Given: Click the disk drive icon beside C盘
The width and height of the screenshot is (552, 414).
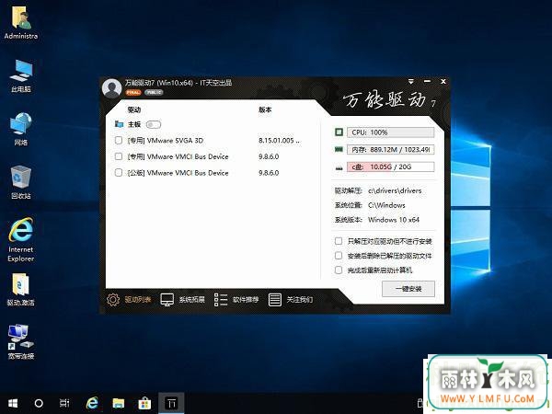Looking at the screenshot, I should (339, 167).
